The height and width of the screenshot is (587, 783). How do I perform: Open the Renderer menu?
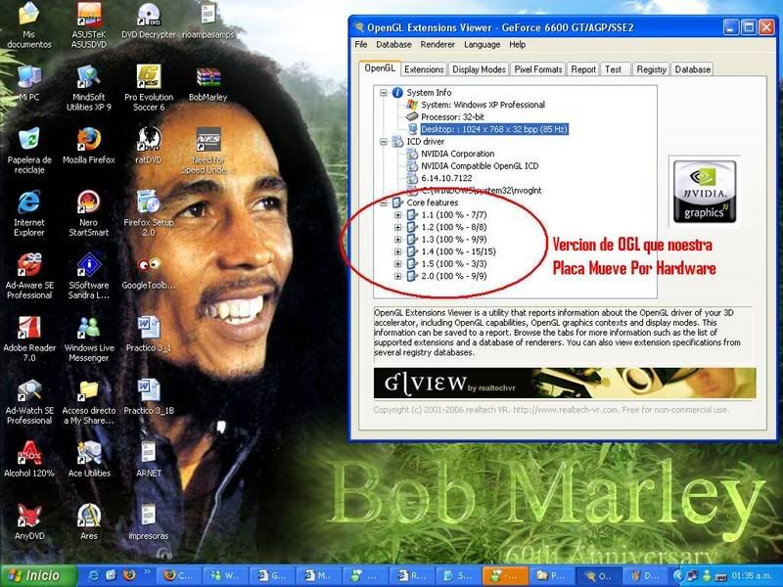438,44
